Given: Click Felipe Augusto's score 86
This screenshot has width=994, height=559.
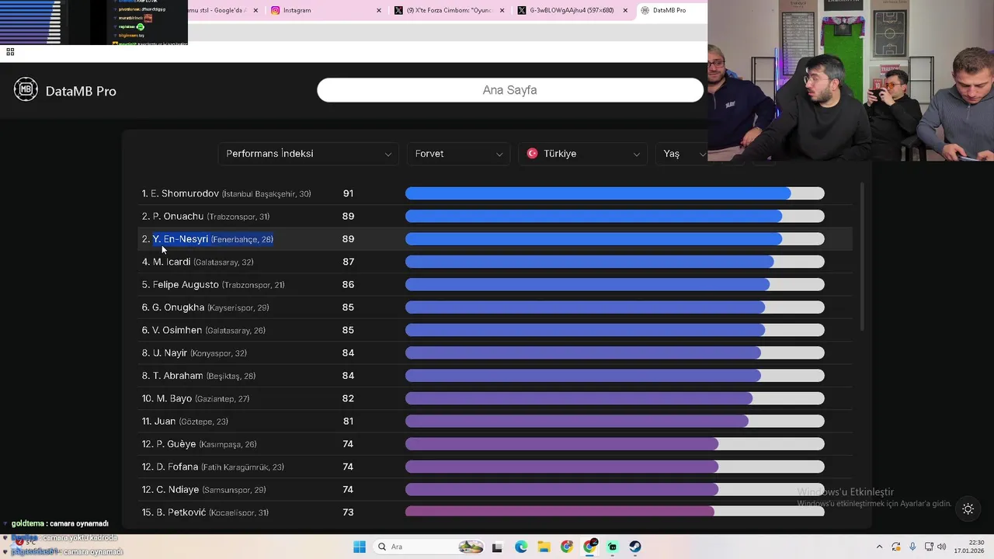Looking at the screenshot, I should tap(348, 285).
